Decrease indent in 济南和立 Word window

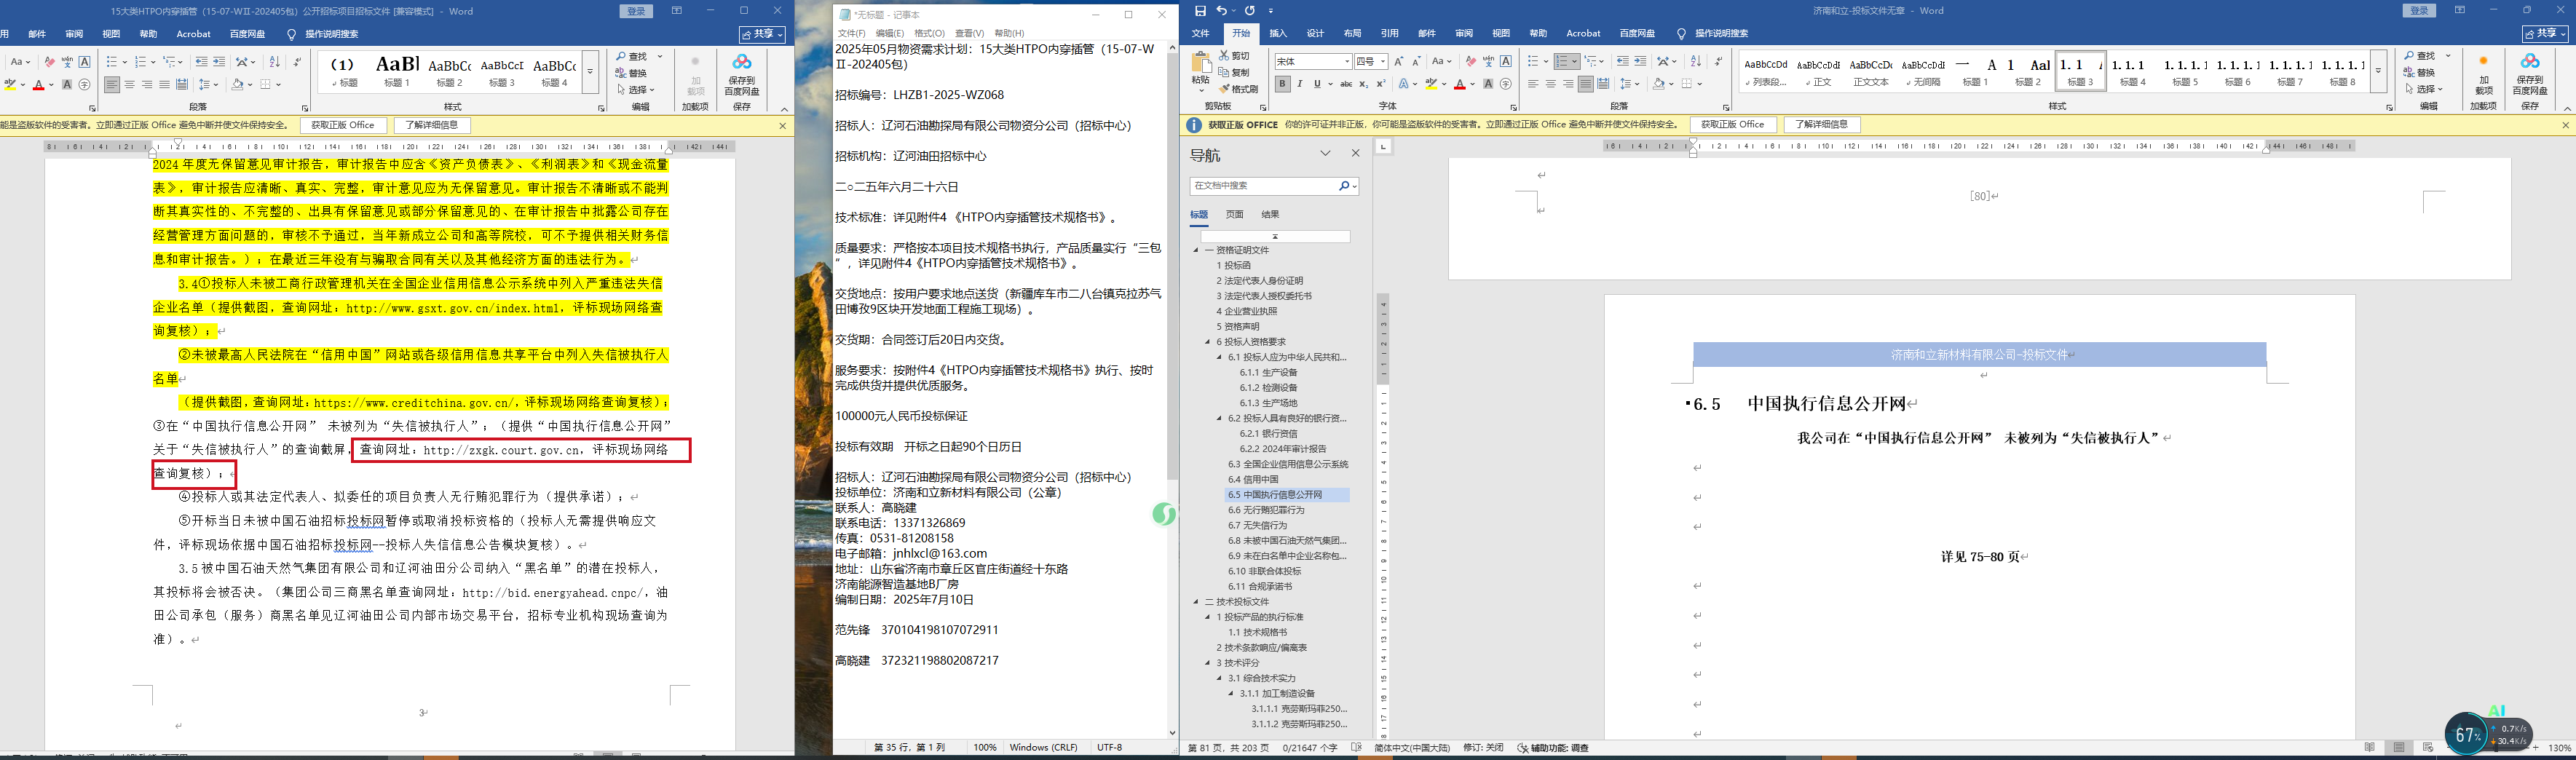(1622, 62)
